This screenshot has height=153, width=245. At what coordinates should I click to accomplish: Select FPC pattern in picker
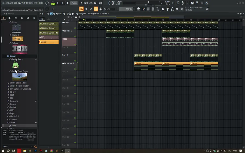tap(49, 38)
